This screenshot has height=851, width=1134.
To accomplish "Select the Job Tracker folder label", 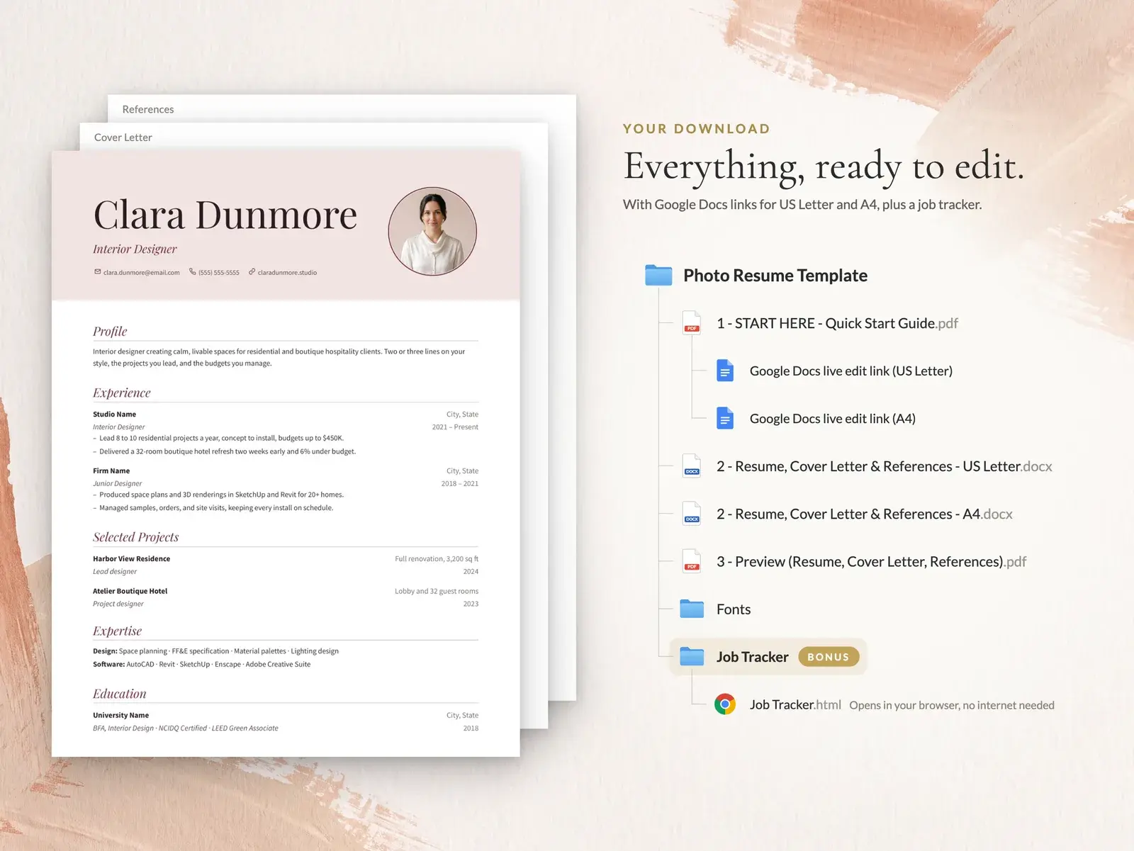I will 753,657.
